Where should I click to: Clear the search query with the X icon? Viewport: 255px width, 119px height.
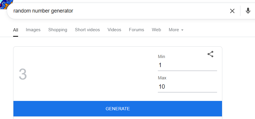(x=232, y=11)
